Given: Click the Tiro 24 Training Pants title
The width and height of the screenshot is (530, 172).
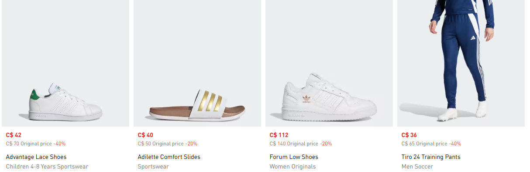Looking at the screenshot, I should pos(431,157).
